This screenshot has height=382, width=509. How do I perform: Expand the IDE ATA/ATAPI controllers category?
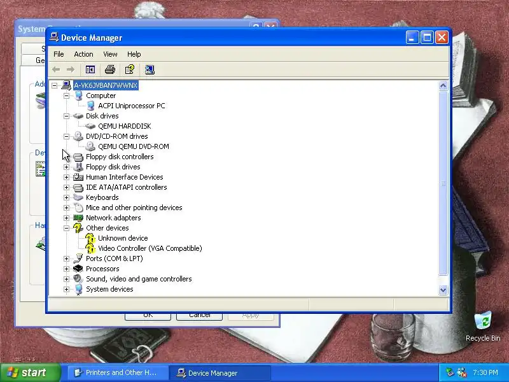tap(67, 187)
